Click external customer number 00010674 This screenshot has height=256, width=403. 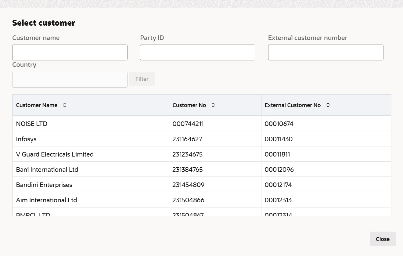(279, 124)
